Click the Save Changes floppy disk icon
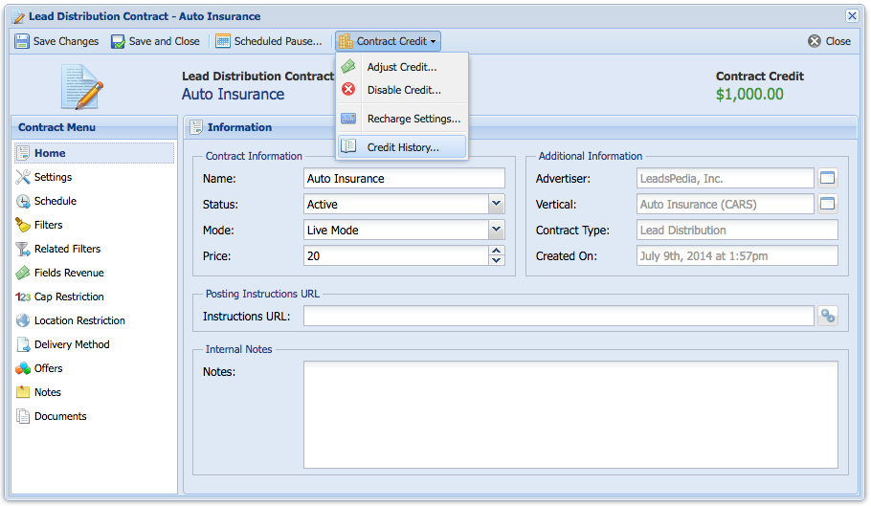 (22, 41)
